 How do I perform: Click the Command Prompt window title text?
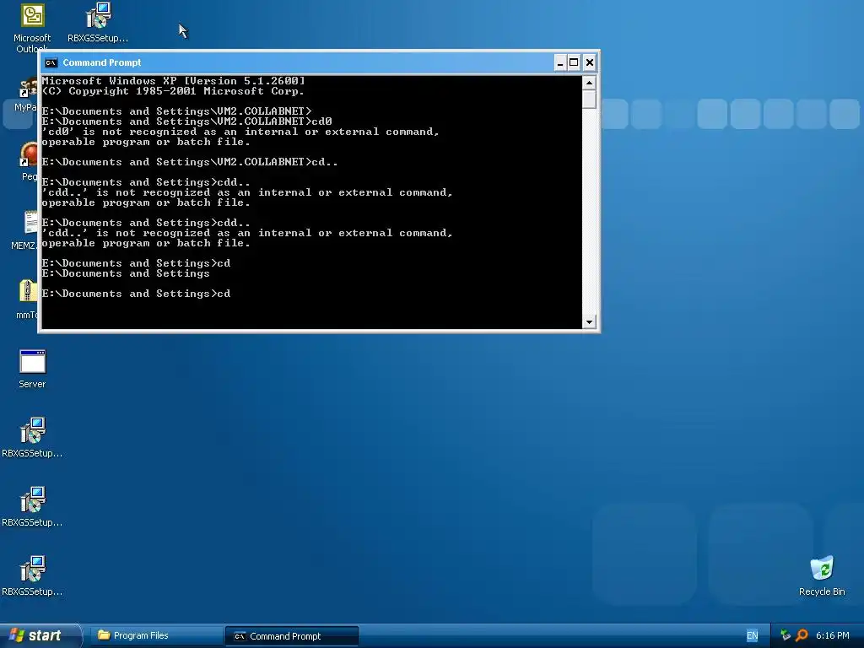click(x=102, y=62)
